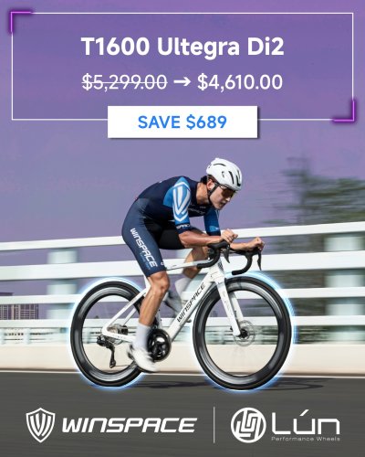Image resolution: width=365 pixels, height=457 pixels.
Task: Click the arrow between the two prices
Action: pos(182,81)
